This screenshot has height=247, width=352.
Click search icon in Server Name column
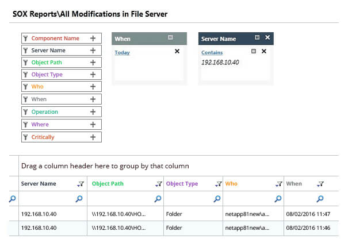[79, 199]
